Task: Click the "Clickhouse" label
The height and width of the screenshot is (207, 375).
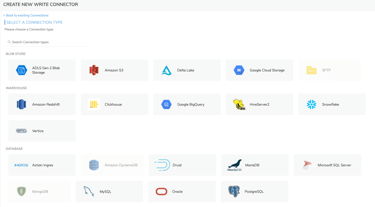Action: point(113,104)
